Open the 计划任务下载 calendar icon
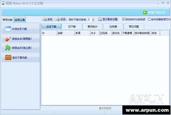 tap(8, 29)
